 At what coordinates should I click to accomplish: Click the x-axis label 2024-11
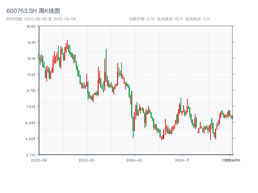pos(182,160)
